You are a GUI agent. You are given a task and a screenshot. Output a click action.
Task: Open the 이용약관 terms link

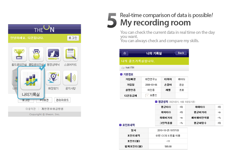click(31, 109)
